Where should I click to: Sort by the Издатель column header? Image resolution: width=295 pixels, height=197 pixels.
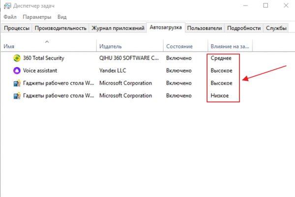(111, 46)
